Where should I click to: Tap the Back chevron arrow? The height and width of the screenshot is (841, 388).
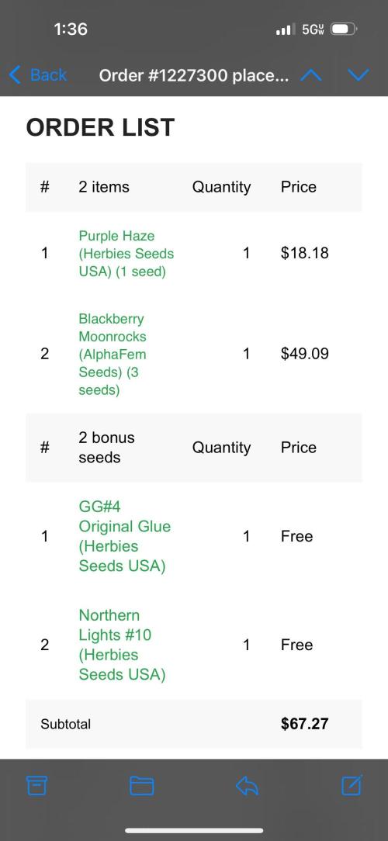click(16, 75)
